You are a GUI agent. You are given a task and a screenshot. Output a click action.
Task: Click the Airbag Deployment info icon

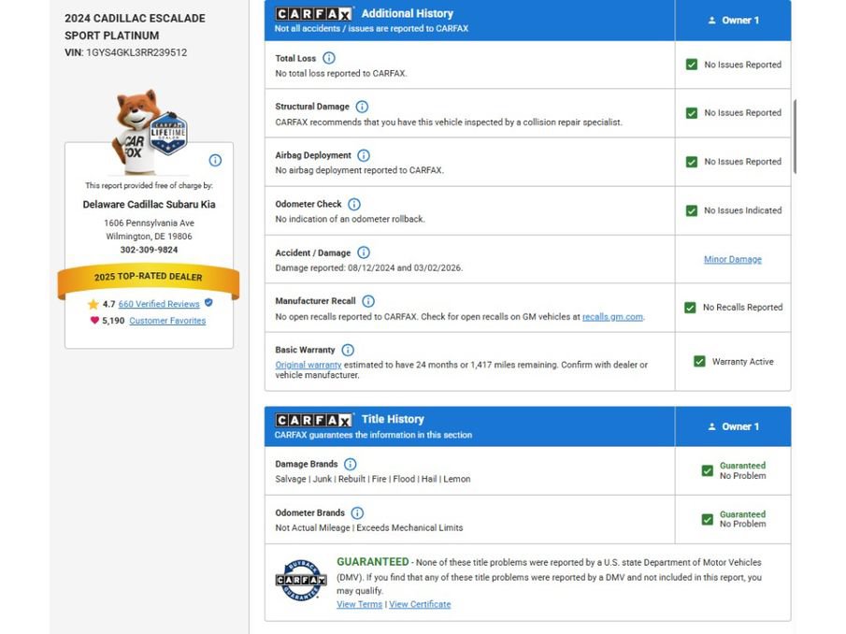pyautogui.click(x=364, y=155)
